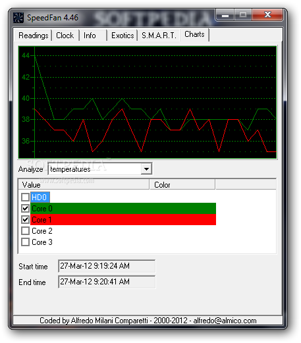The width and height of the screenshot is (301, 343).
Task: Click the 40 label on chart axis
Action: tap(26, 98)
